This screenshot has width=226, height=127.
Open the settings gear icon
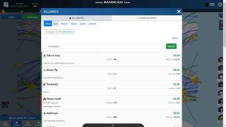click(220, 5)
